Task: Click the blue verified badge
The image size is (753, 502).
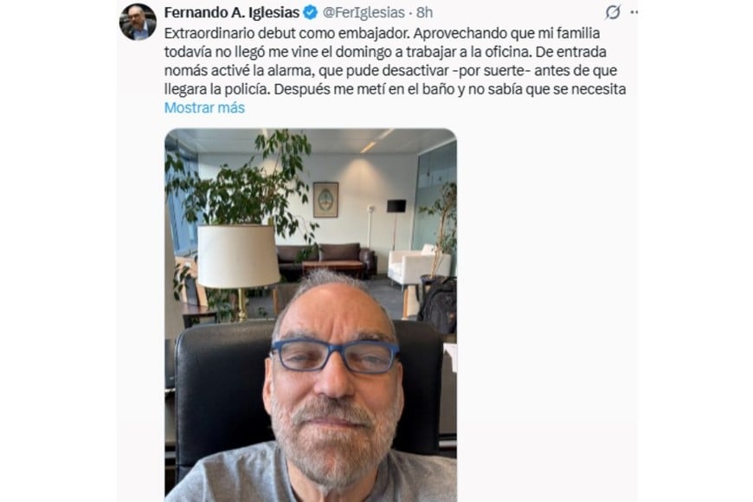Action: (310, 12)
